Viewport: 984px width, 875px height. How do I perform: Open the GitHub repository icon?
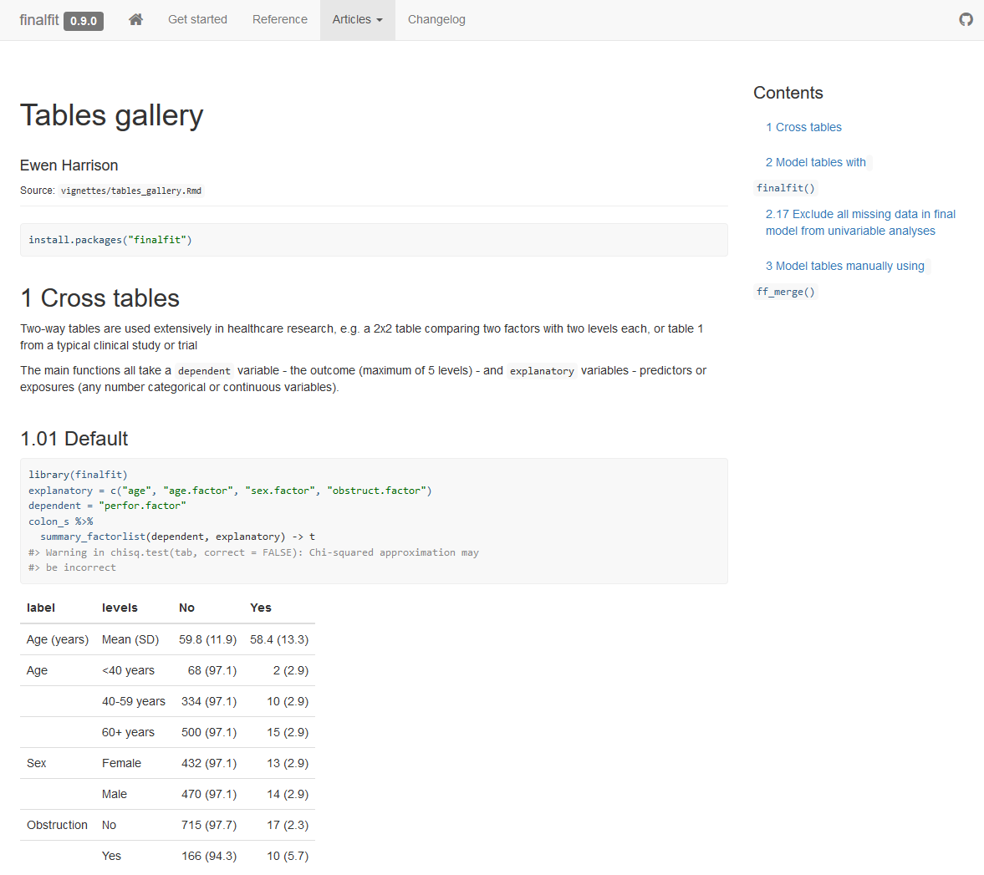tap(966, 19)
